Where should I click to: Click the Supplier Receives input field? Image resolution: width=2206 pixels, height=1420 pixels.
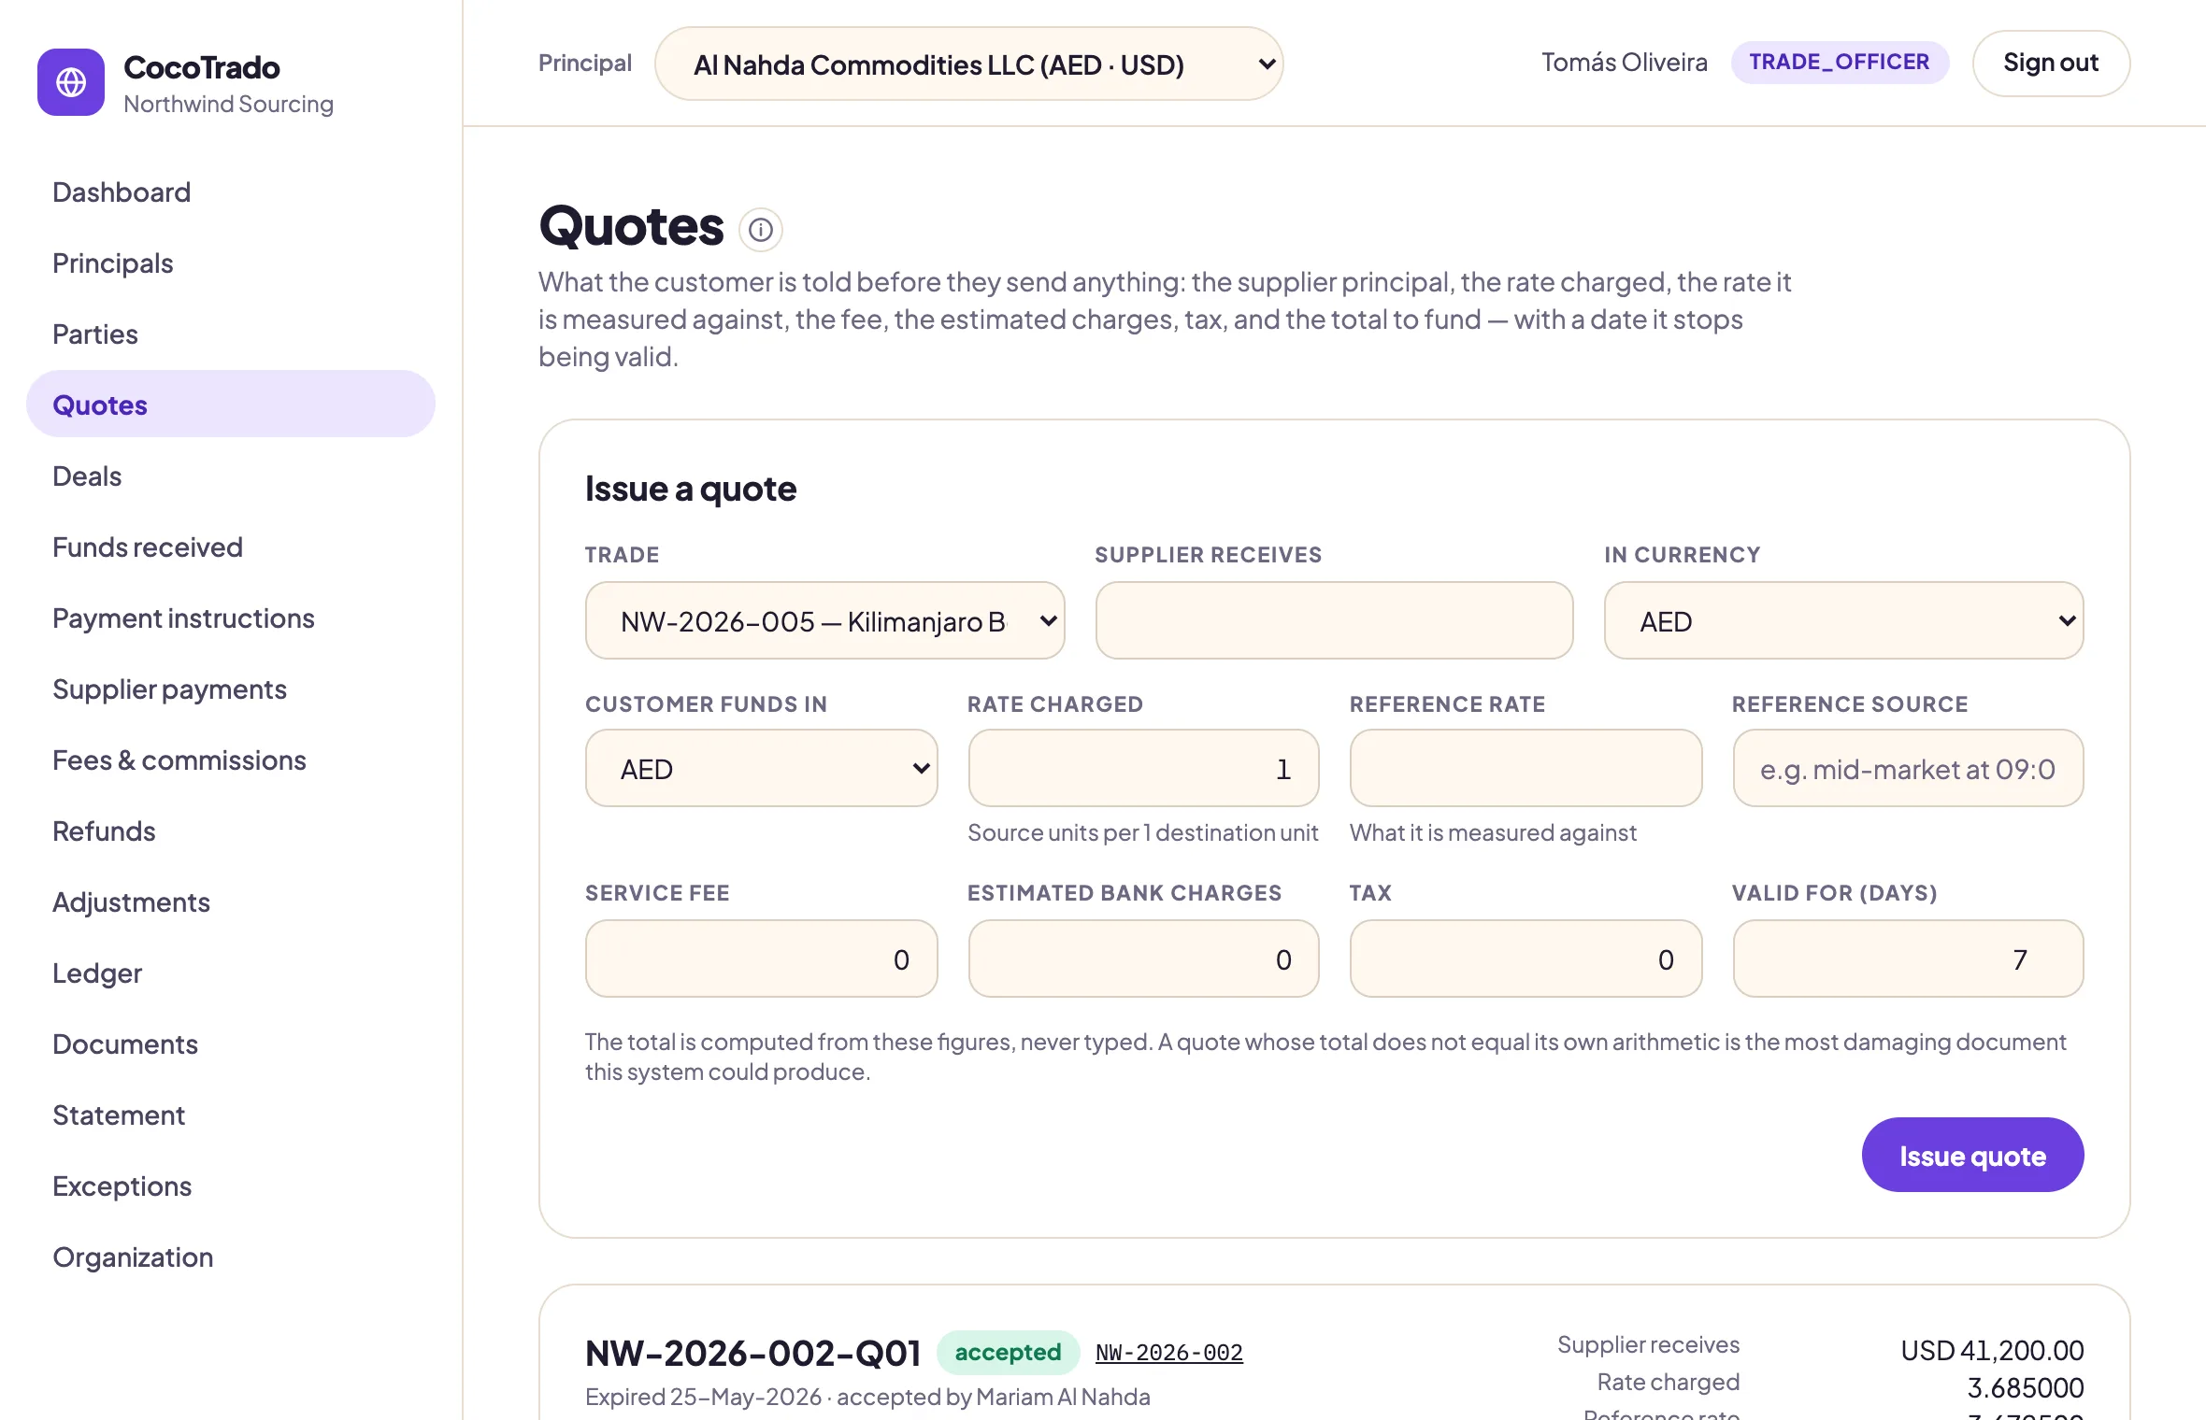pos(1334,620)
